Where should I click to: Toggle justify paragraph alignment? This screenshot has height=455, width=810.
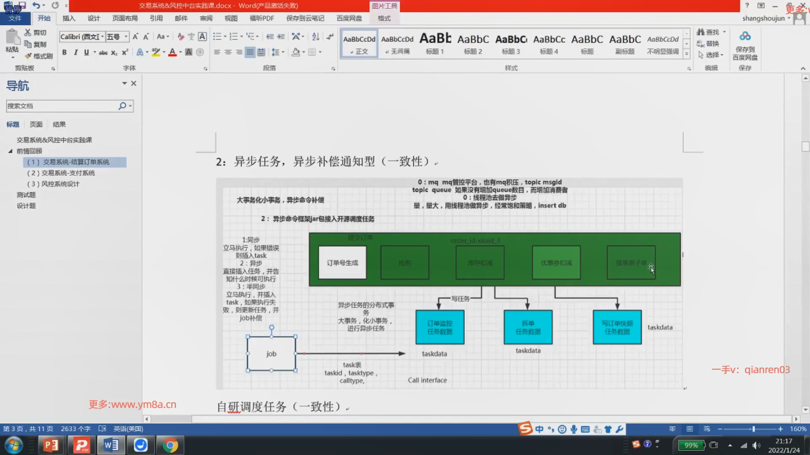coord(250,52)
